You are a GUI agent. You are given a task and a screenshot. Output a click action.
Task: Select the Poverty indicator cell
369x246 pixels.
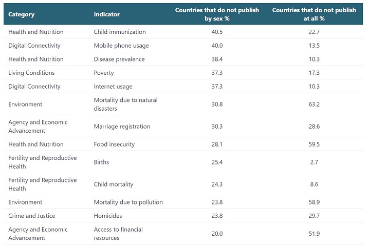104,73
